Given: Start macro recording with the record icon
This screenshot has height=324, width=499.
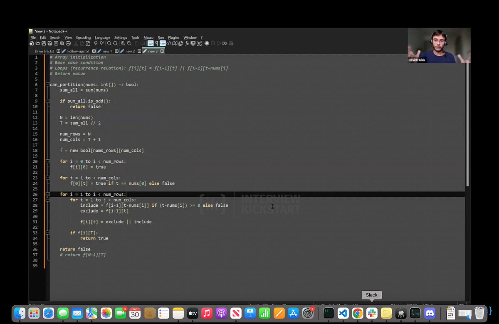Looking at the screenshot, I should point(207,43).
